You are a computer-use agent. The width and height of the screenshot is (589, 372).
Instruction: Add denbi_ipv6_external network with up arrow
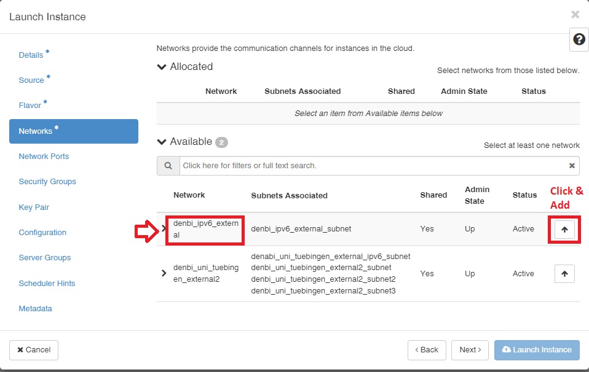[564, 229]
